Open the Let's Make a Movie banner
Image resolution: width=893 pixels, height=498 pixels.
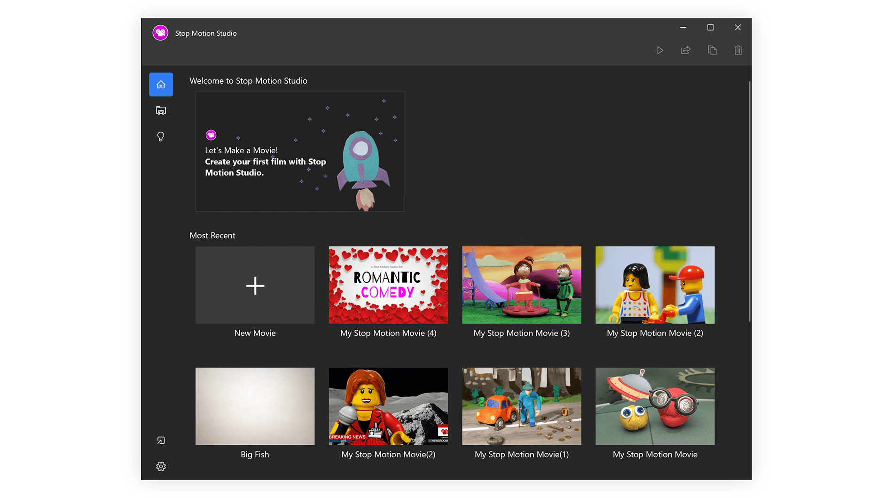tap(300, 152)
